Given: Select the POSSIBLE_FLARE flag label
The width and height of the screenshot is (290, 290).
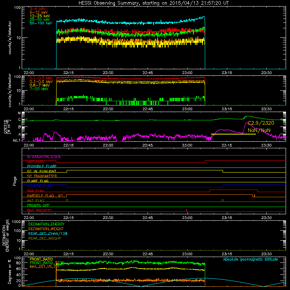Looking at the screenshot, I should [42, 166].
